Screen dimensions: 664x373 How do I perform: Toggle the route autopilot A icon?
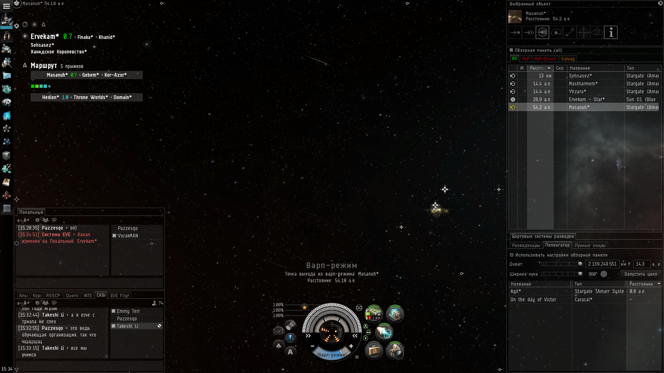point(25,65)
